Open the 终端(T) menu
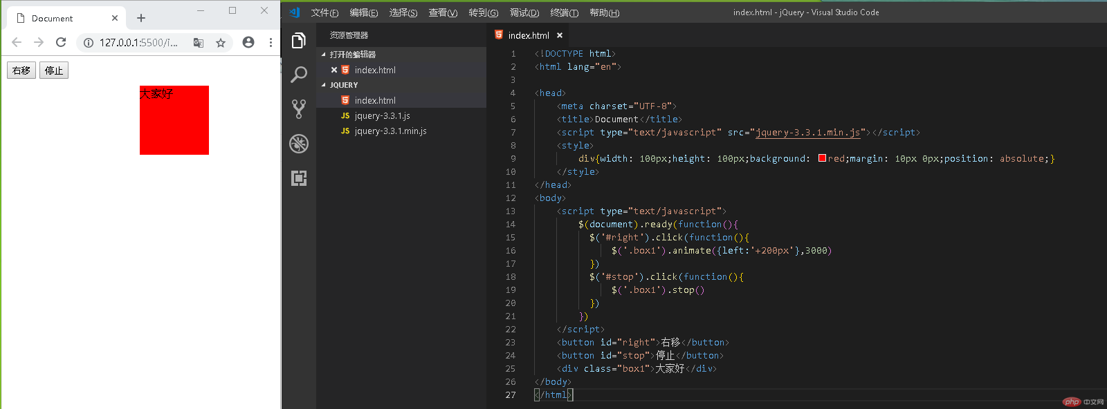This screenshot has width=1107, height=409. click(x=564, y=12)
